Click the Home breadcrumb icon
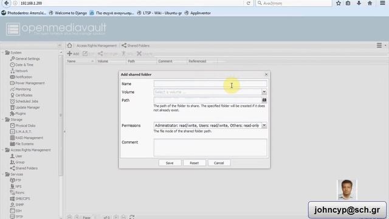Image resolution: width=389 pixels, height=219 pixels. (x=69, y=46)
